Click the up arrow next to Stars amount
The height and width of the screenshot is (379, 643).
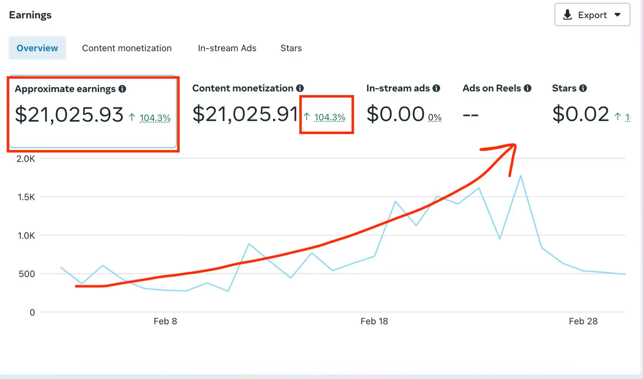click(618, 117)
